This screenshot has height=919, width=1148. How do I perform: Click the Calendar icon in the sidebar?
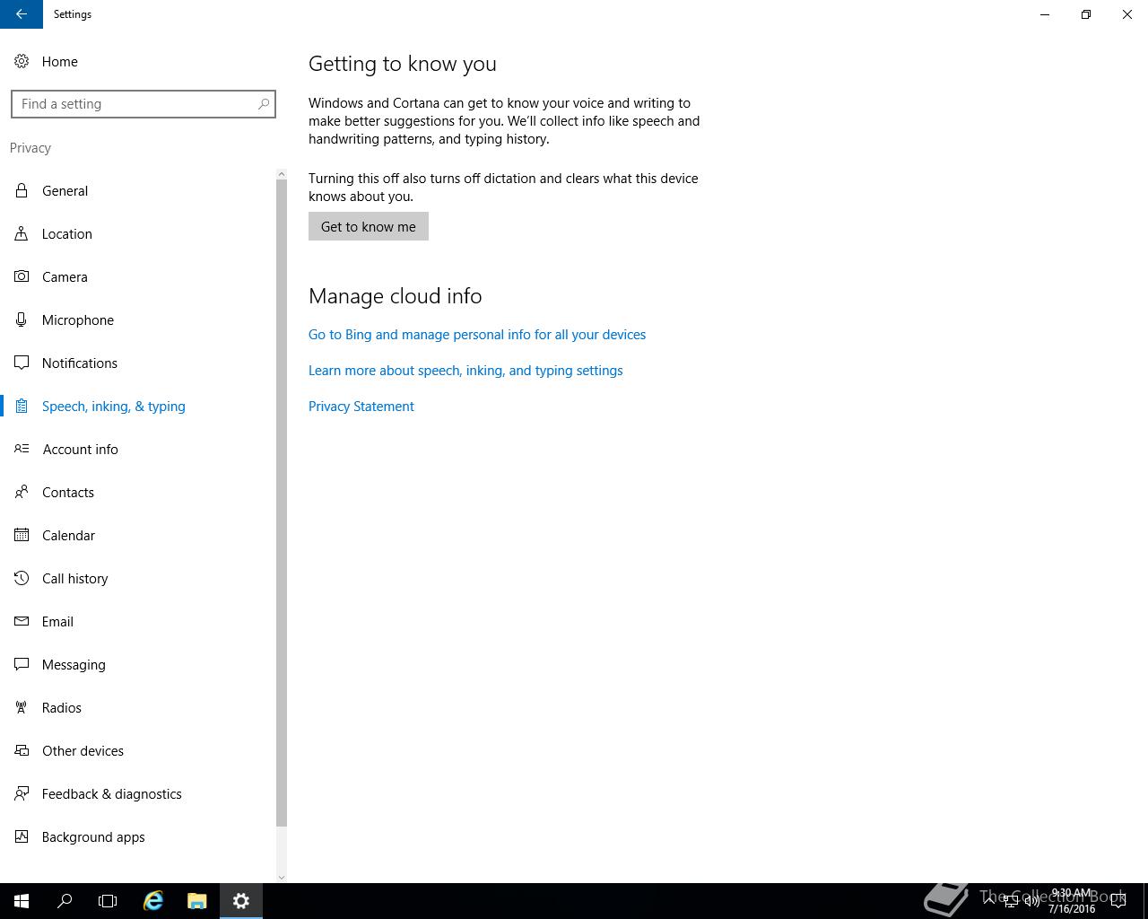22,535
